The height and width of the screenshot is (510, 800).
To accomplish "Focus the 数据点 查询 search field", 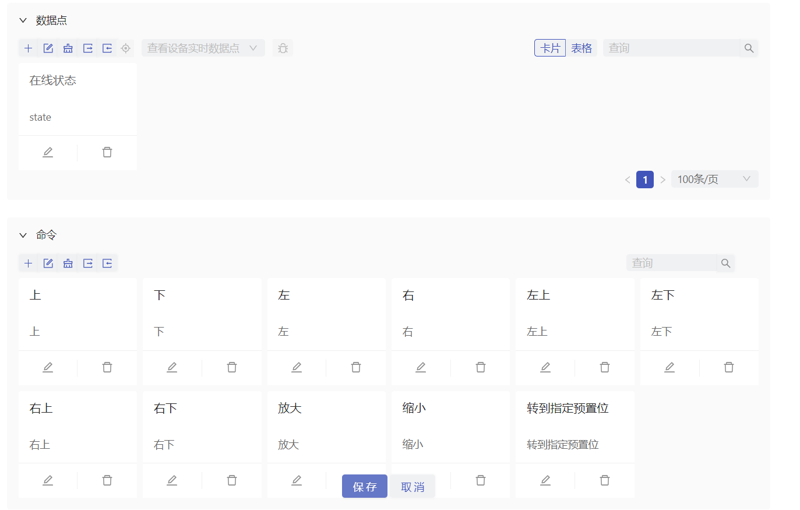I will pyautogui.click(x=671, y=48).
